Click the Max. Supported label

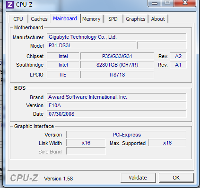(128, 143)
